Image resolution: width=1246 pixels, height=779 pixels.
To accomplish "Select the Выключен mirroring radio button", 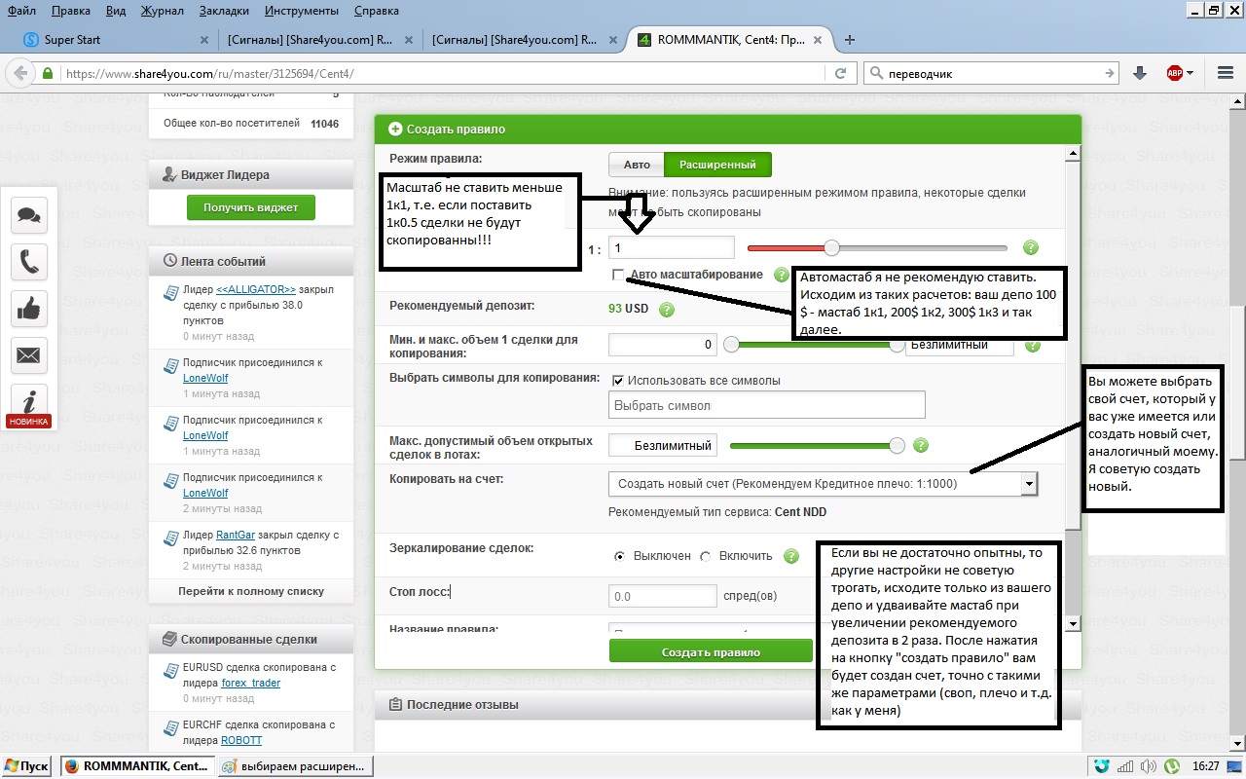I will (x=619, y=556).
